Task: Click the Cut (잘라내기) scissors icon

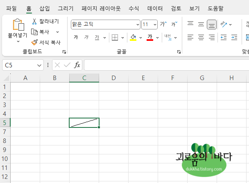Action: tap(34, 21)
